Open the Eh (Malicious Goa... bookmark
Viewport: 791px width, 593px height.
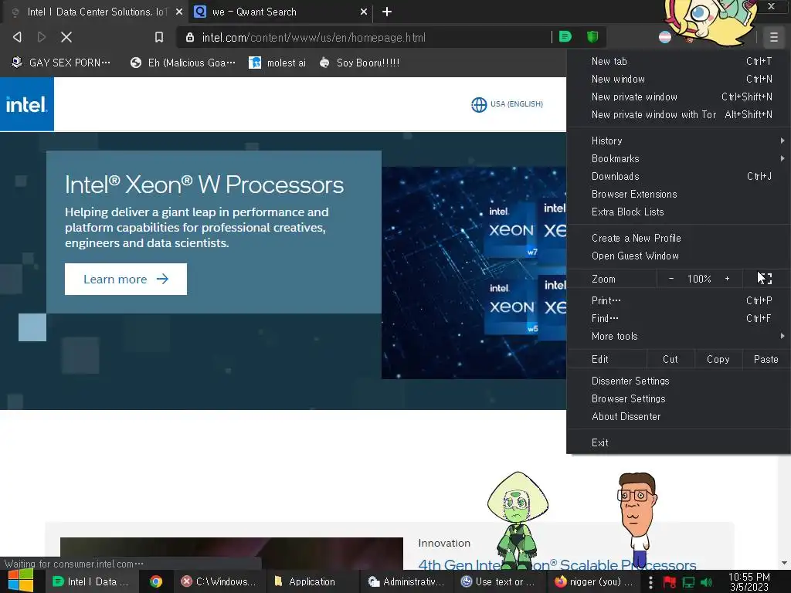[x=183, y=63]
